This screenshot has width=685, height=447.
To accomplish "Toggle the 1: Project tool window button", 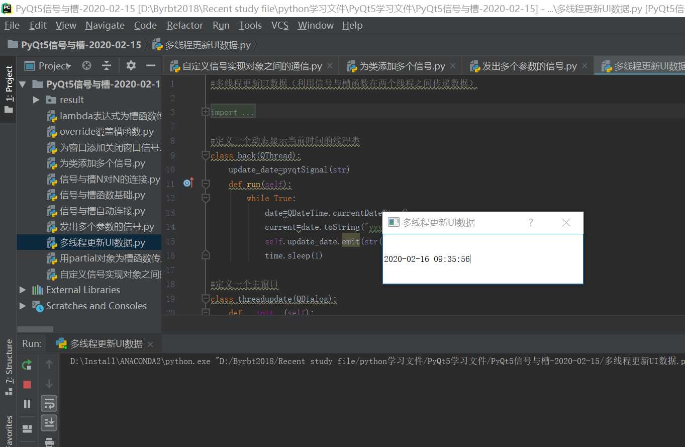I will pos(9,89).
